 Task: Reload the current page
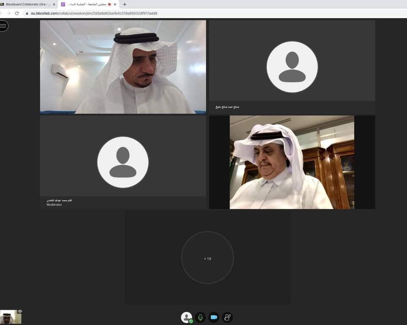(x=17, y=13)
